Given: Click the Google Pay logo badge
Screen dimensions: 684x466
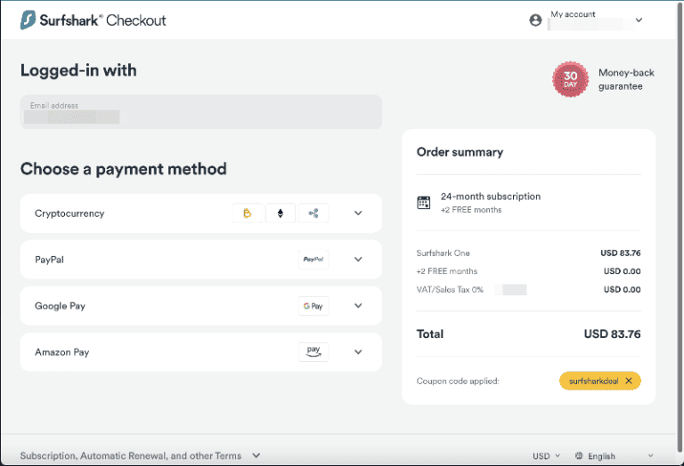Looking at the screenshot, I should [313, 306].
